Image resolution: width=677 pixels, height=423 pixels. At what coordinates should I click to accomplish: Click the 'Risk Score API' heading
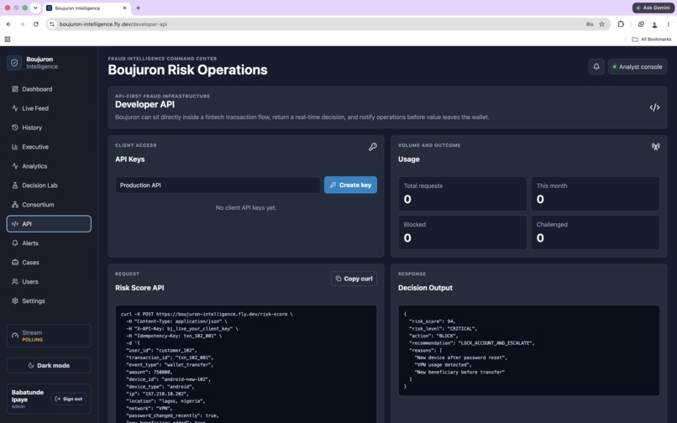(x=139, y=288)
